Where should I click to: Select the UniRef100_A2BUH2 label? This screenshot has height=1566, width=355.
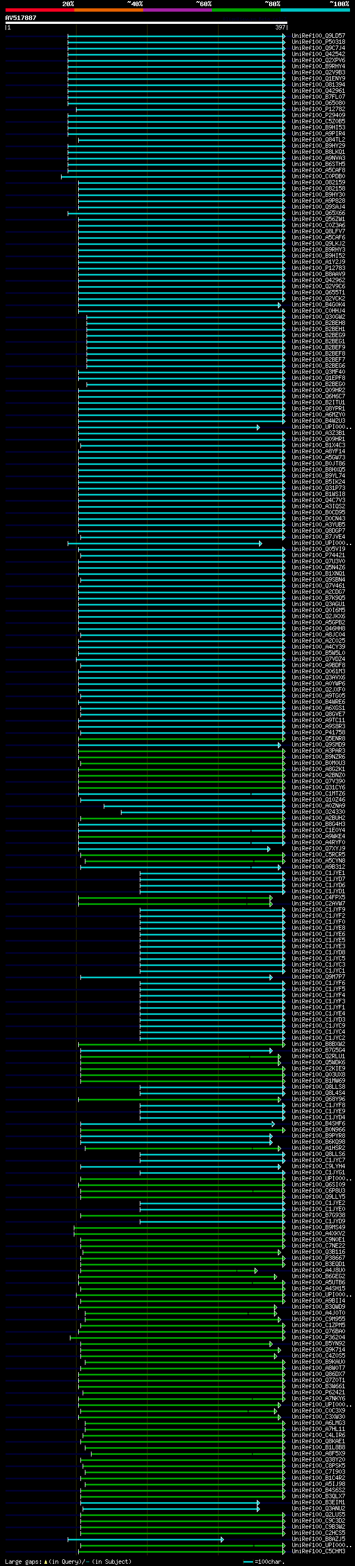click(318, 818)
